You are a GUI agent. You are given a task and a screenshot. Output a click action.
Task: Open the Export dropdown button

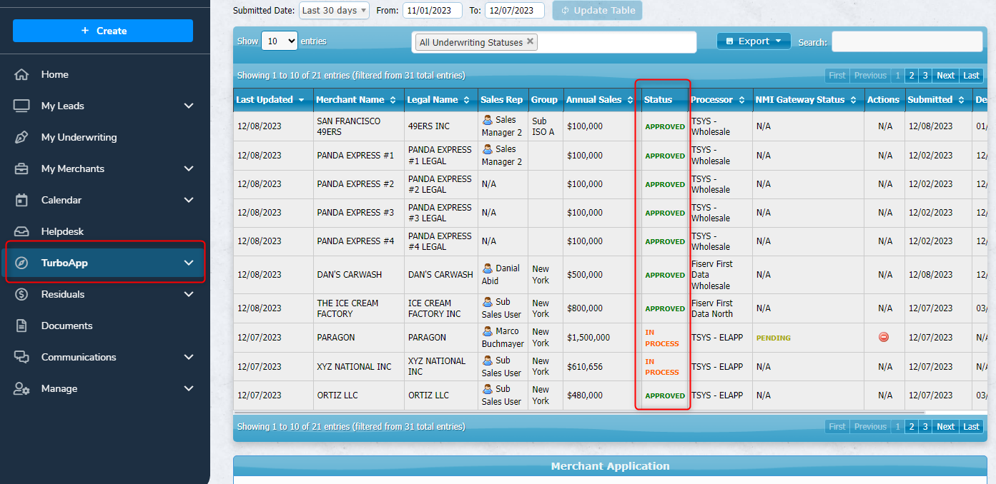pos(754,41)
